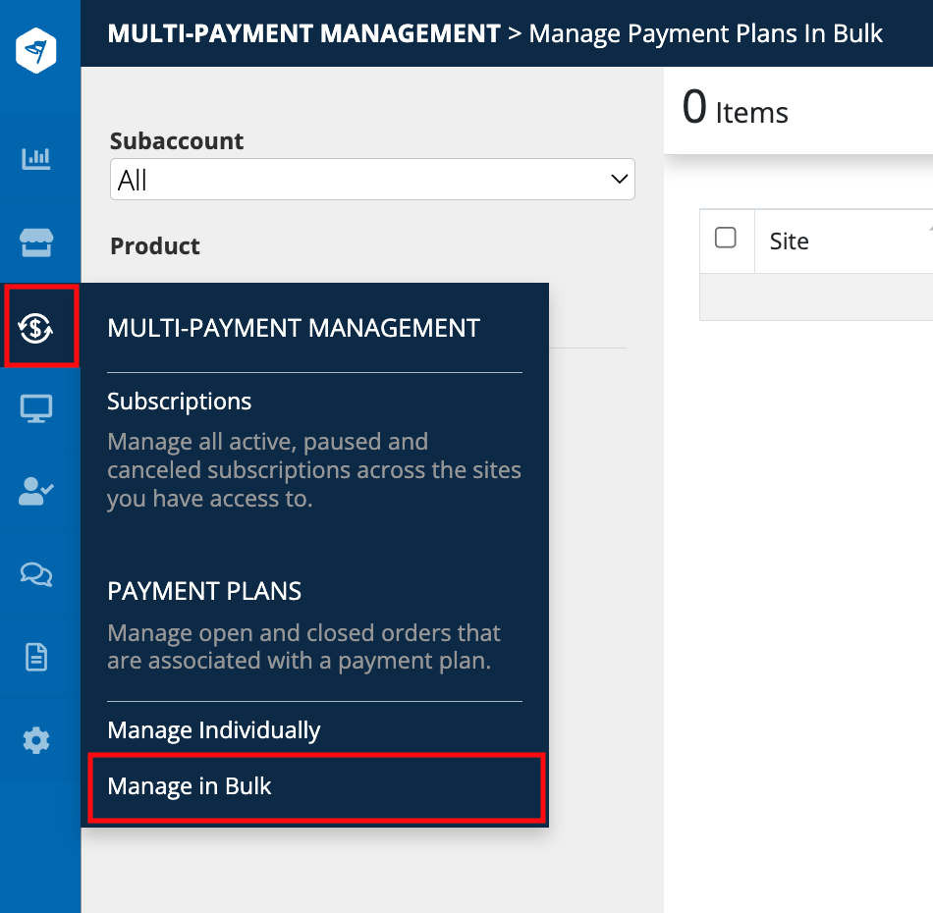Select the document icon in the sidebar
This screenshot has width=933, height=913.
pos(37,656)
